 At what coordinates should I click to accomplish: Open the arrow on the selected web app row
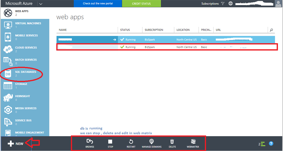pyautogui.click(x=114, y=40)
